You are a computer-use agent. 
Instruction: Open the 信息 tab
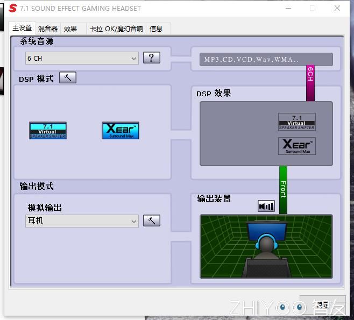(x=156, y=29)
